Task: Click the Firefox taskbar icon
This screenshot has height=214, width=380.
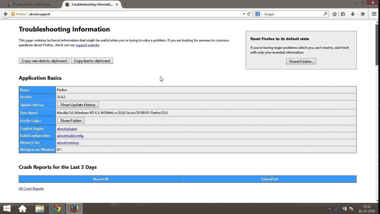Action: tap(74, 209)
